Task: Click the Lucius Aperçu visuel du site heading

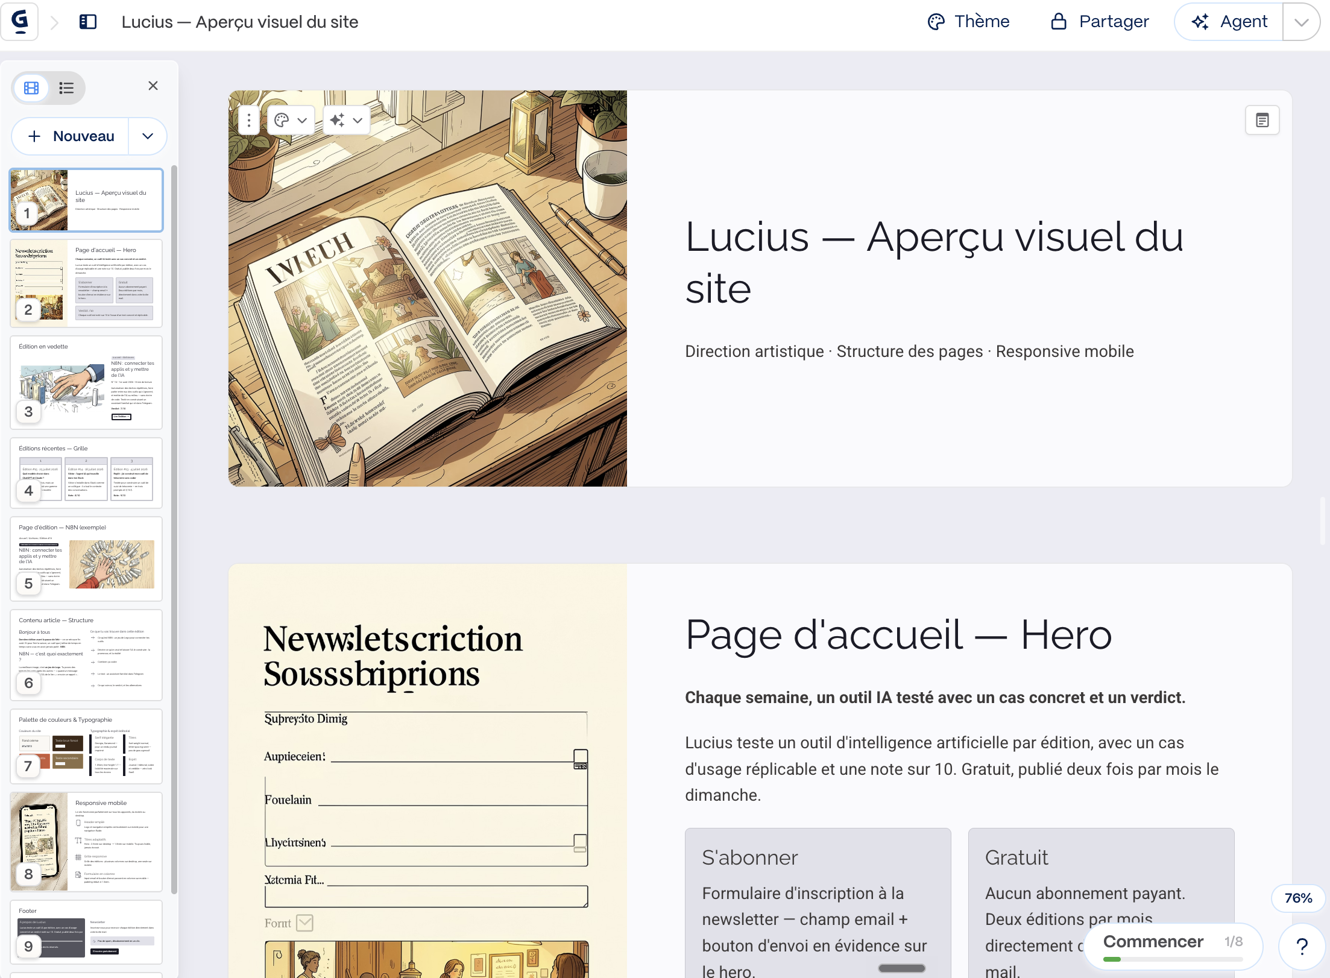Action: tap(934, 262)
